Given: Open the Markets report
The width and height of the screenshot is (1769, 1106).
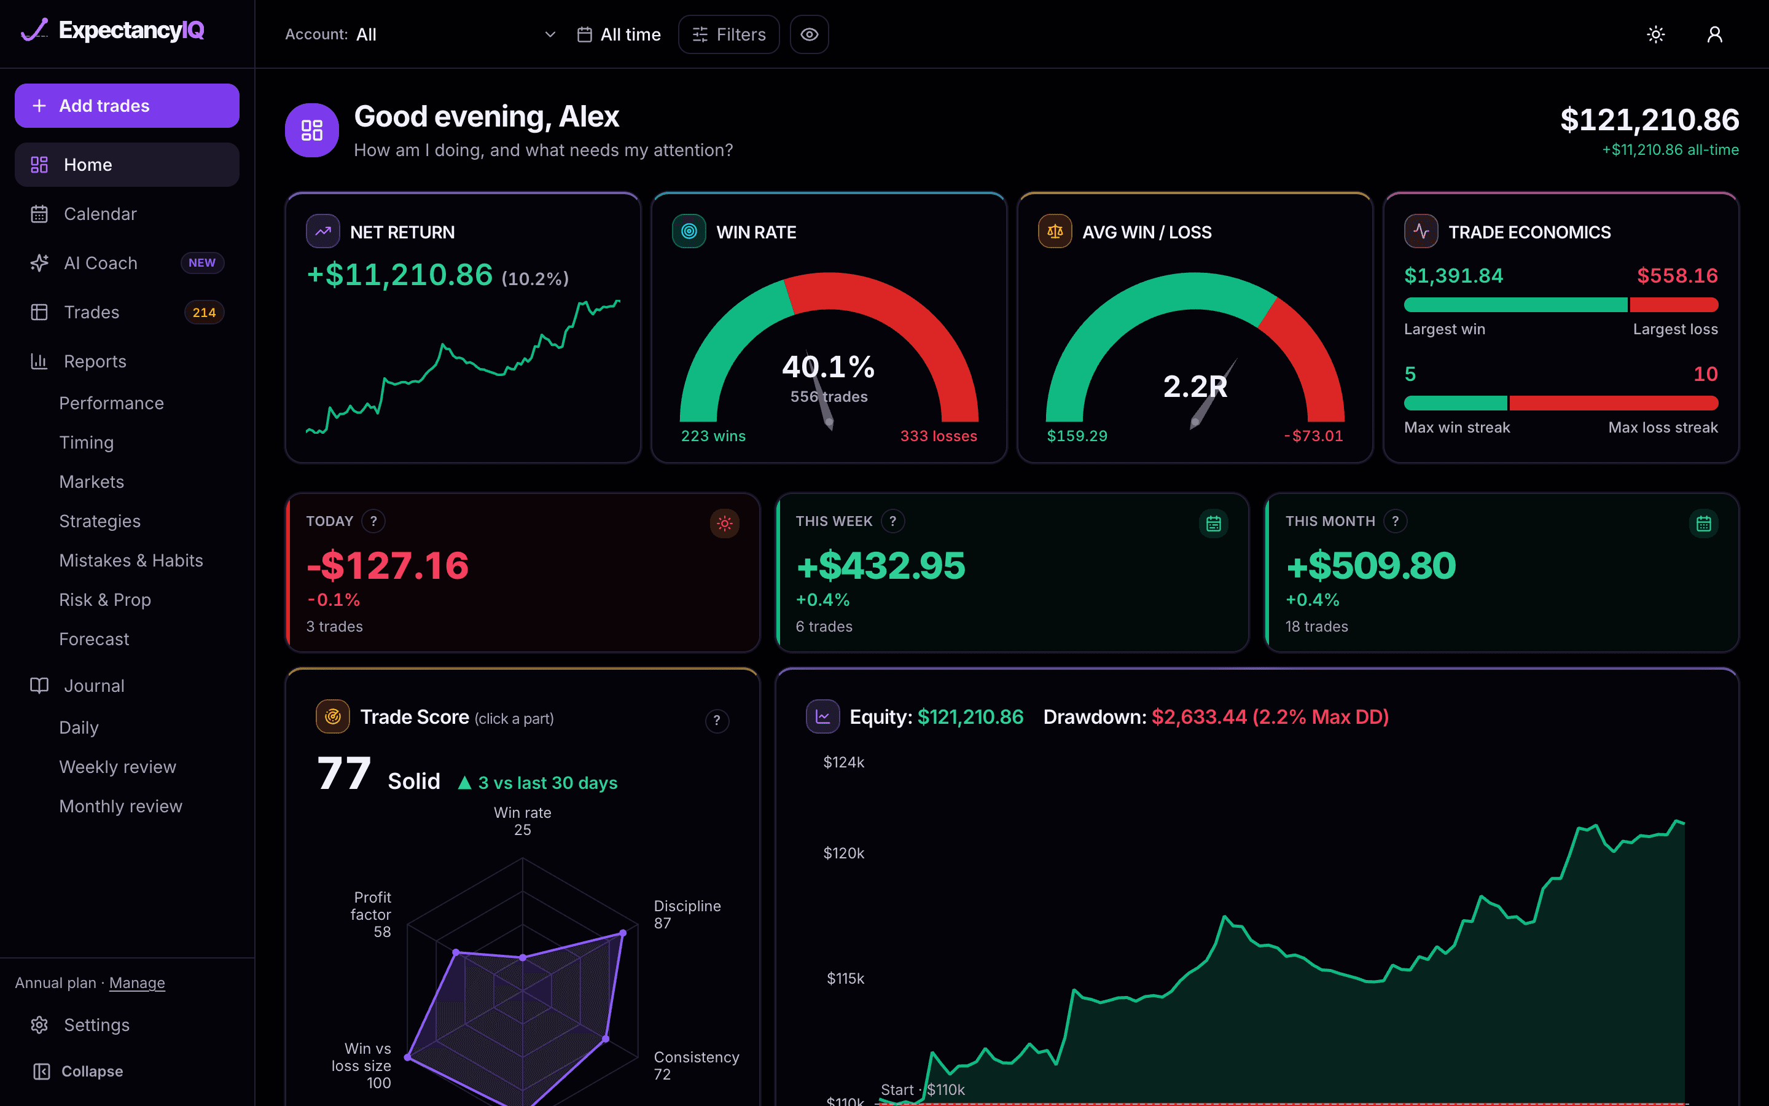Looking at the screenshot, I should (x=92, y=481).
